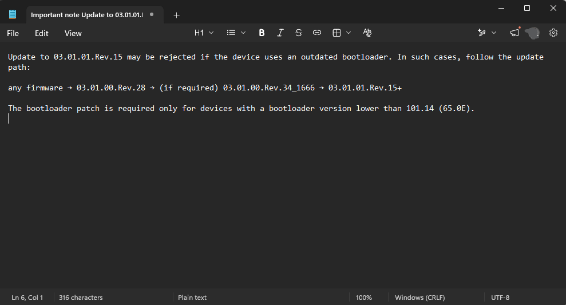Click the word 'bootloader.' in first line
This screenshot has width=566, height=305.
(367, 57)
